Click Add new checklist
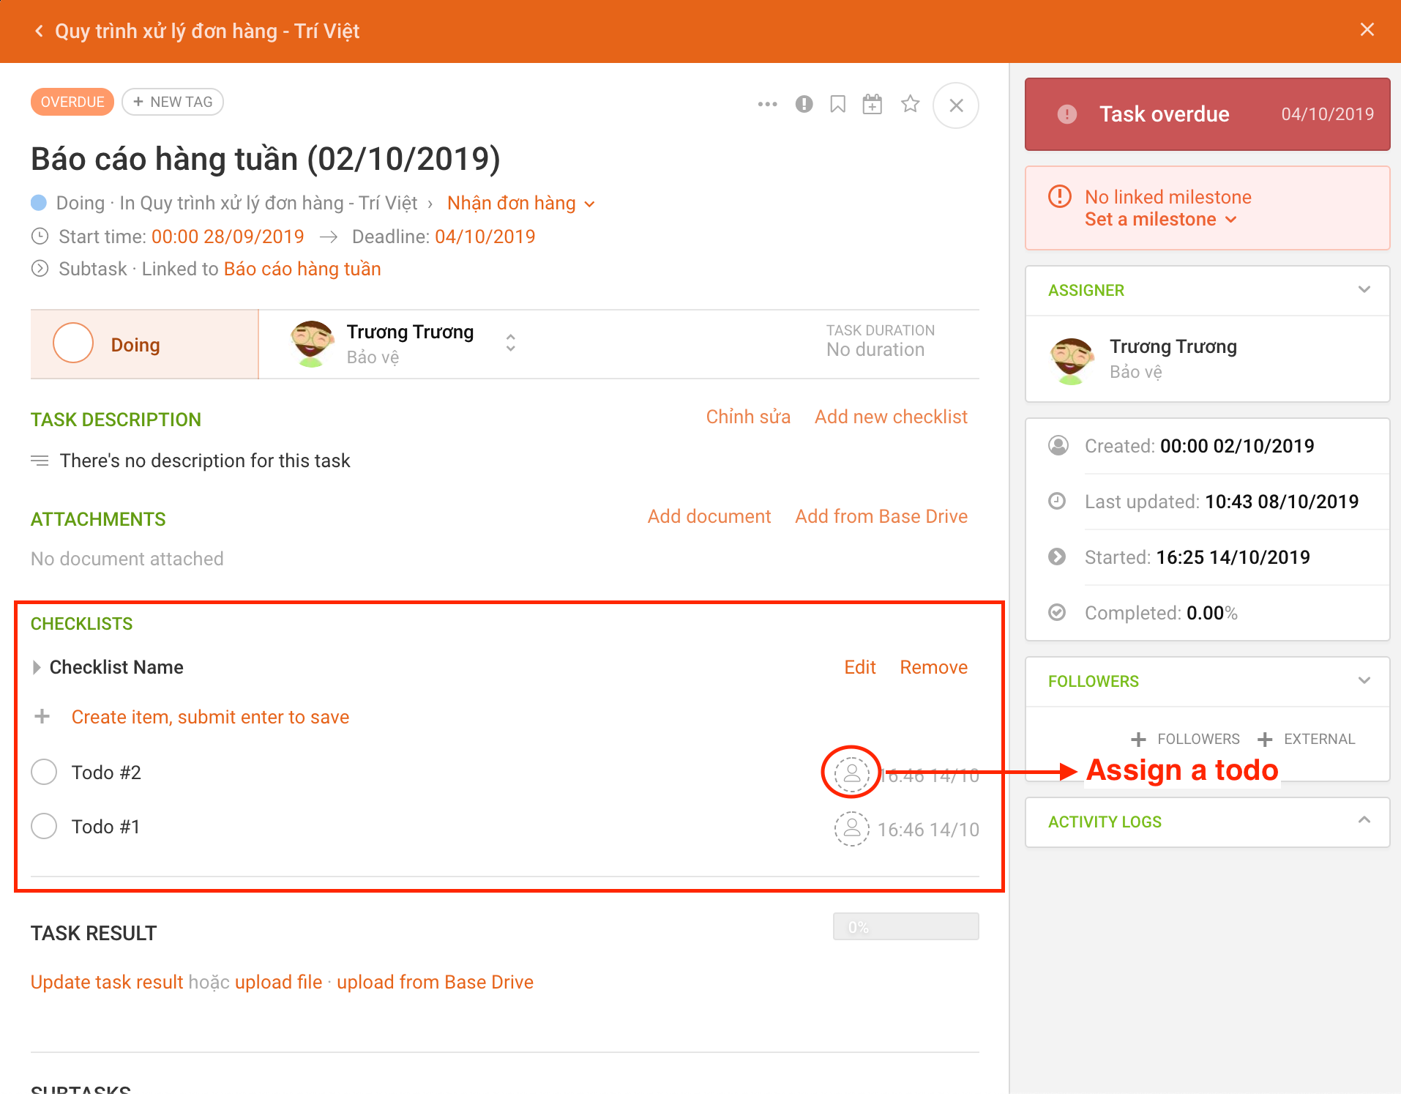The width and height of the screenshot is (1401, 1094). (x=891, y=417)
